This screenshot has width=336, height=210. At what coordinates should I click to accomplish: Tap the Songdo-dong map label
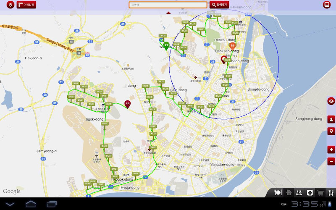258,89
